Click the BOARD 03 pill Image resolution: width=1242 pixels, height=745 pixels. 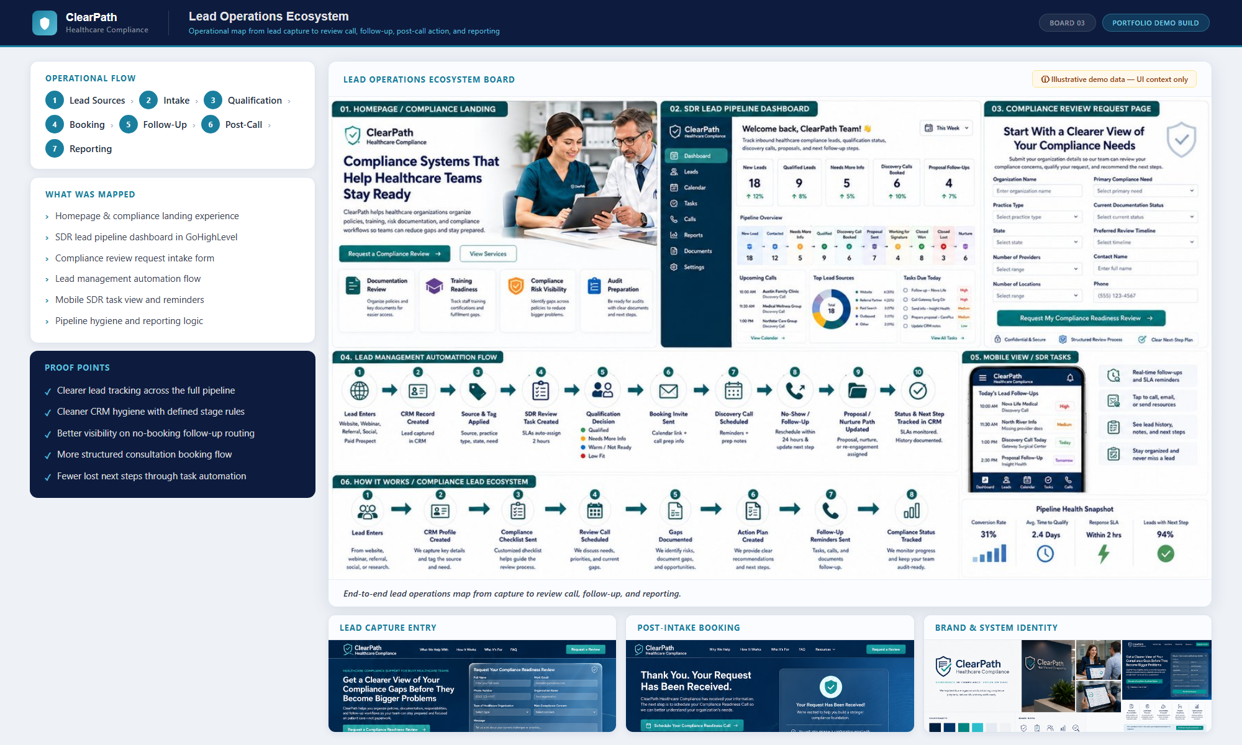coord(1067,23)
